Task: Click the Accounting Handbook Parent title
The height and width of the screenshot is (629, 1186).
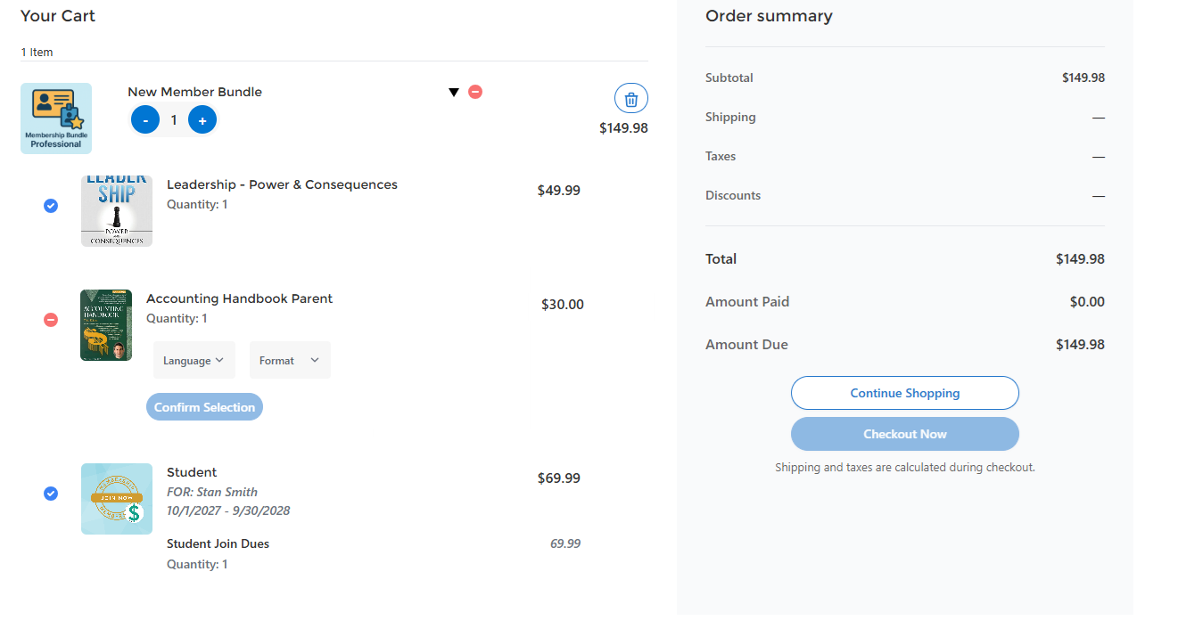Action: (239, 298)
